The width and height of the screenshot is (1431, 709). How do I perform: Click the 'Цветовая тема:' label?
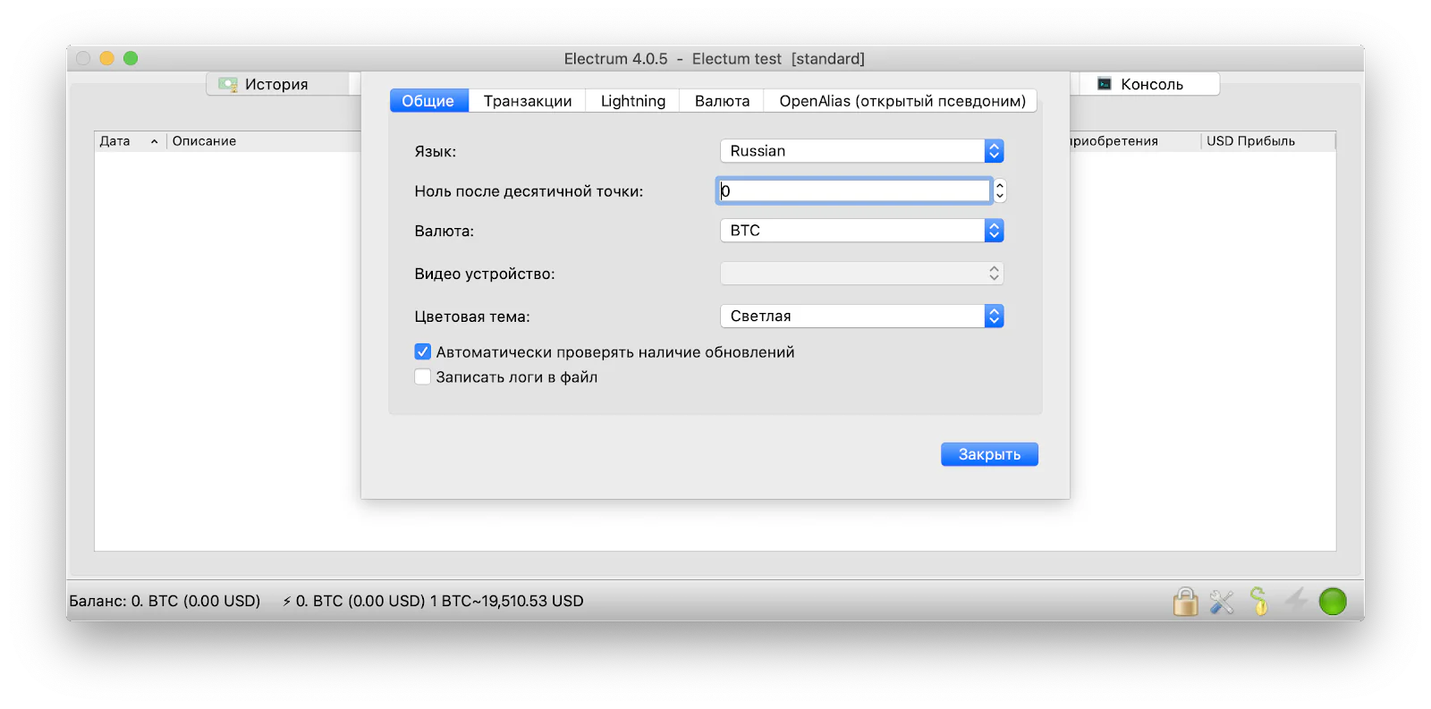coord(472,317)
